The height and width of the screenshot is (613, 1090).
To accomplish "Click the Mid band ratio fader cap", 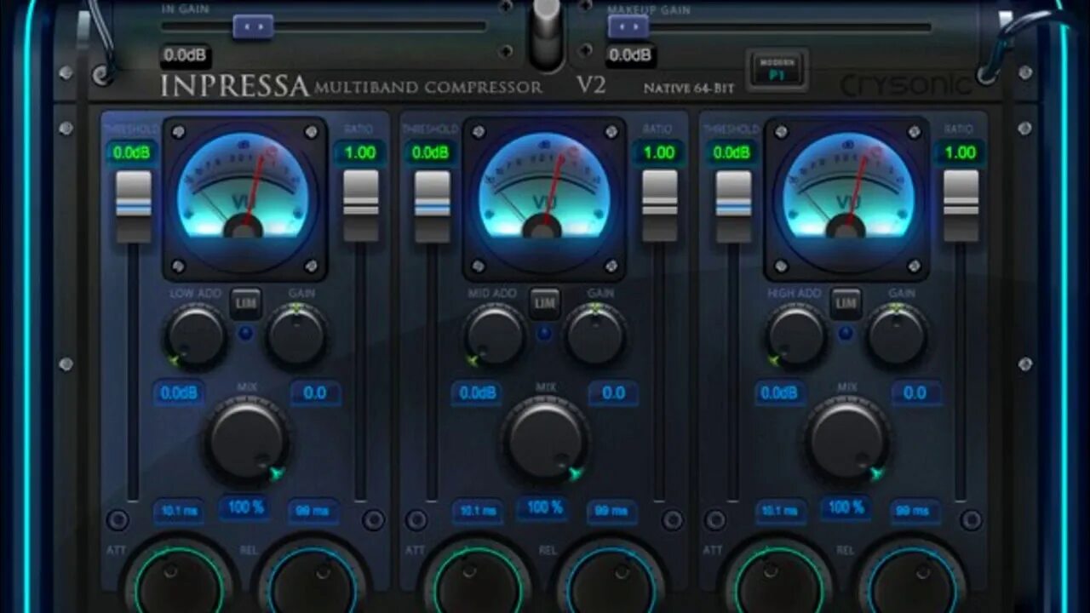I will [660, 206].
